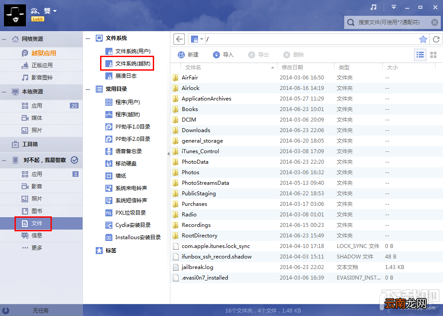Select 正版应用 in sidebar
The image size is (443, 316).
pos(41,65)
